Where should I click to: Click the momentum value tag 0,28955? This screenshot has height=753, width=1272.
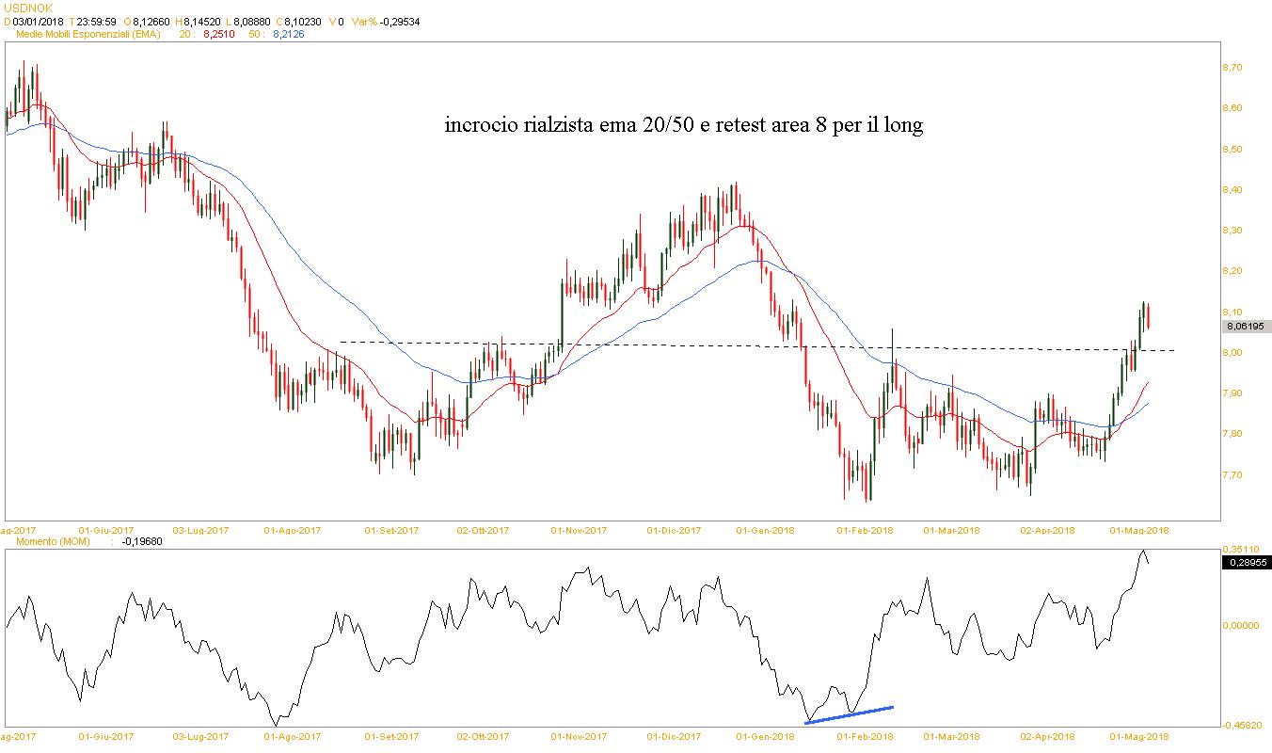[1247, 562]
